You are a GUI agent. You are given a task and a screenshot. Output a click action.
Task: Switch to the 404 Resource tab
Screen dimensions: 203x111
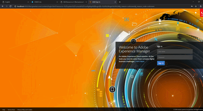(73, 2)
